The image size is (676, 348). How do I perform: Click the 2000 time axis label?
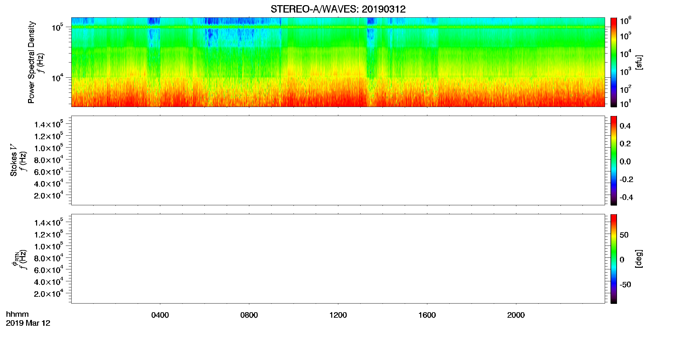(516, 315)
